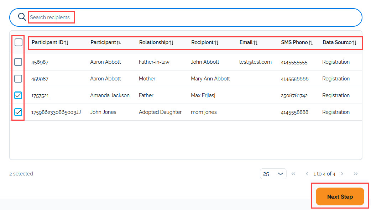Sort by Email column arrows
Viewport: 371px width, 210px height.
256,43
